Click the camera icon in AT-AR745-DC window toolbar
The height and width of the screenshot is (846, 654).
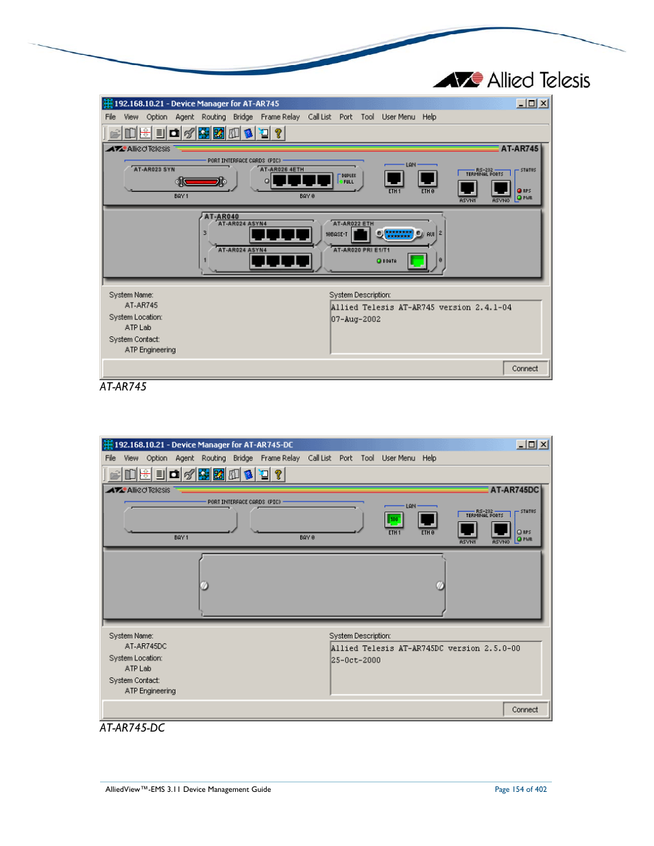click(175, 475)
